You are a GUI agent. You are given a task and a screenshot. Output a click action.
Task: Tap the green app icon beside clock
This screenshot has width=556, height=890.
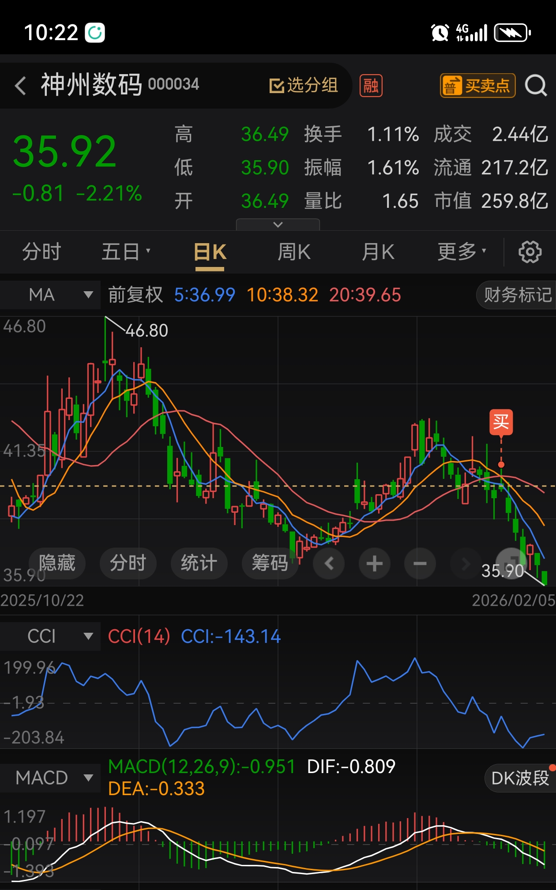(x=95, y=33)
